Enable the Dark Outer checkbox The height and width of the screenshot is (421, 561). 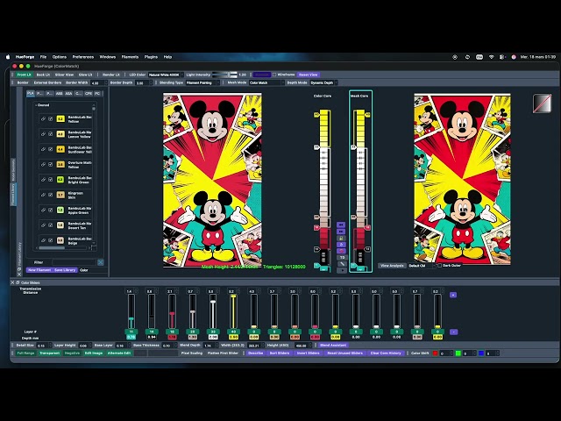point(439,266)
